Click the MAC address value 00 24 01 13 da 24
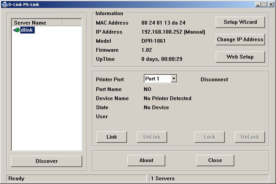 coord(163,23)
